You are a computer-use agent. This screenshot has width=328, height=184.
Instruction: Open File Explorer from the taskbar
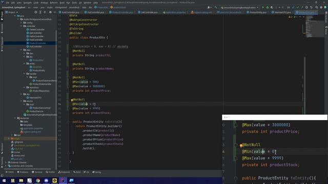tap(21, 180)
